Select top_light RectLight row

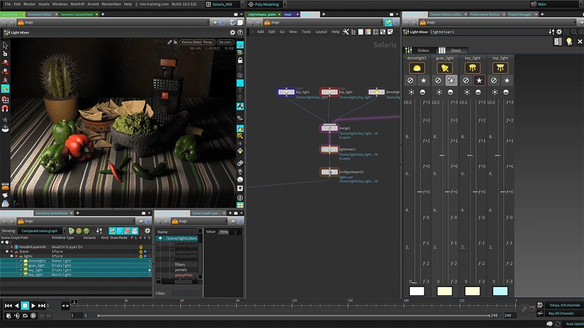pyautogui.click(x=76, y=274)
